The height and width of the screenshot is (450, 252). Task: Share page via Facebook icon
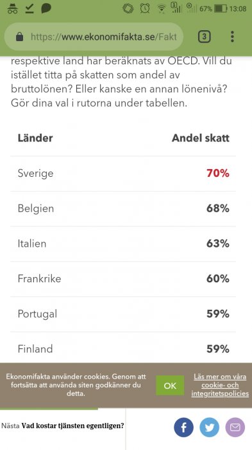pyautogui.click(x=183, y=428)
